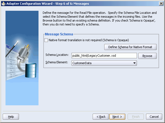Viewport: 165px width, 123px height.
Task: Click the wizard title bar icon
Action: pyautogui.click(x=4, y=4)
